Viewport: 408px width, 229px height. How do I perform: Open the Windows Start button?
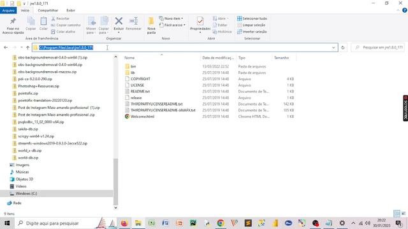pos(7,223)
